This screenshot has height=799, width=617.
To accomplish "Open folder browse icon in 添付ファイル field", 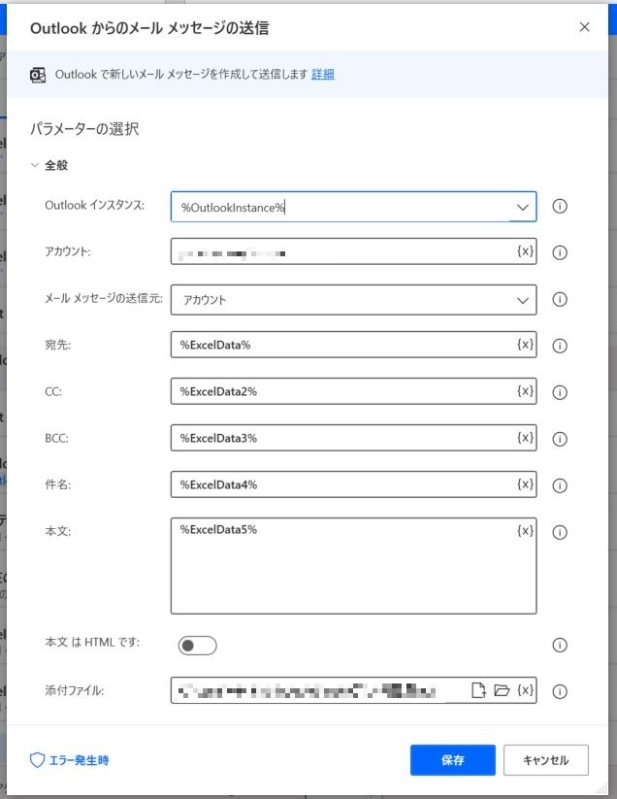I will [502, 690].
